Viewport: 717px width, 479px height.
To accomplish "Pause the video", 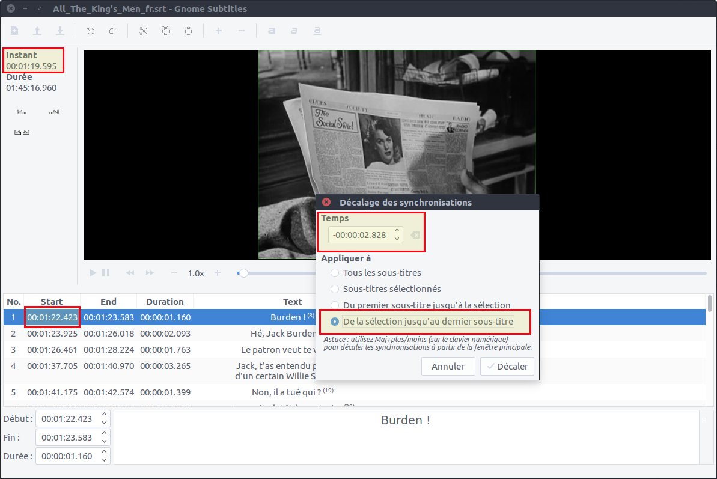I will pos(106,273).
